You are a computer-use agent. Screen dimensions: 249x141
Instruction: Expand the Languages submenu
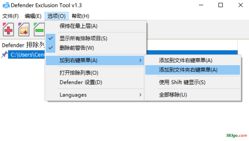tap(95, 95)
